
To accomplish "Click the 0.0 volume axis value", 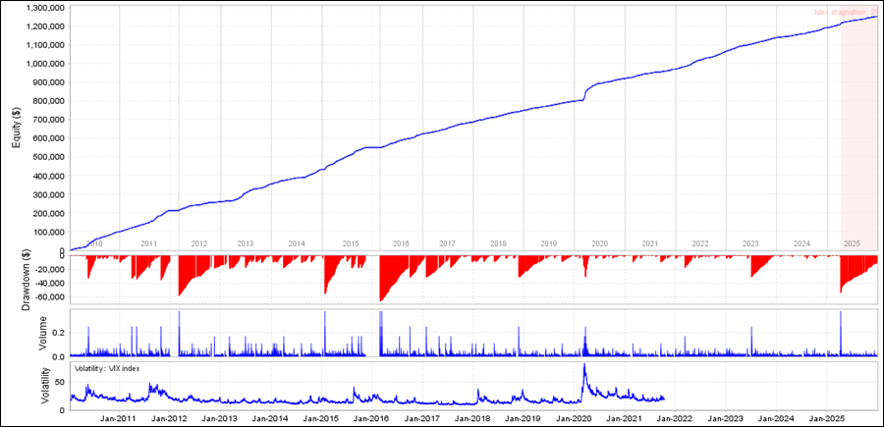I will tap(60, 356).
